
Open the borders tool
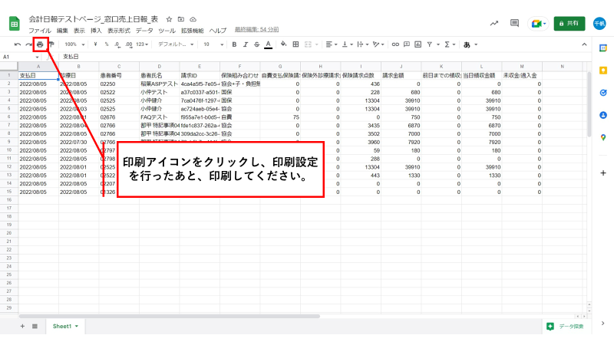point(295,44)
